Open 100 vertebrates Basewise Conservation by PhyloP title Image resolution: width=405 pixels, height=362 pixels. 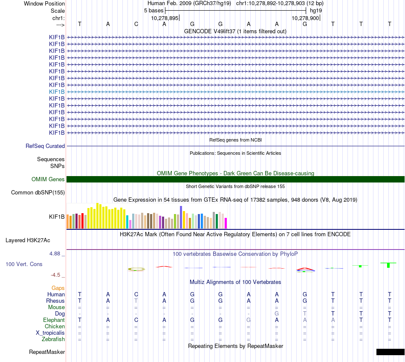point(235,254)
